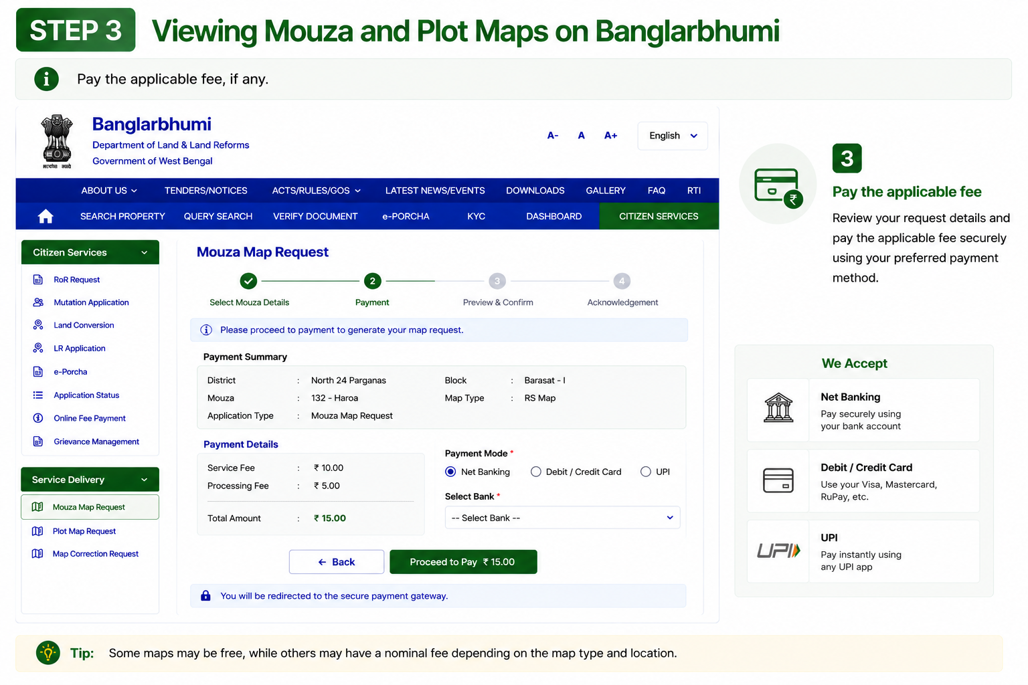
Task: Increase font size with A+ button
Action: pos(611,135)
